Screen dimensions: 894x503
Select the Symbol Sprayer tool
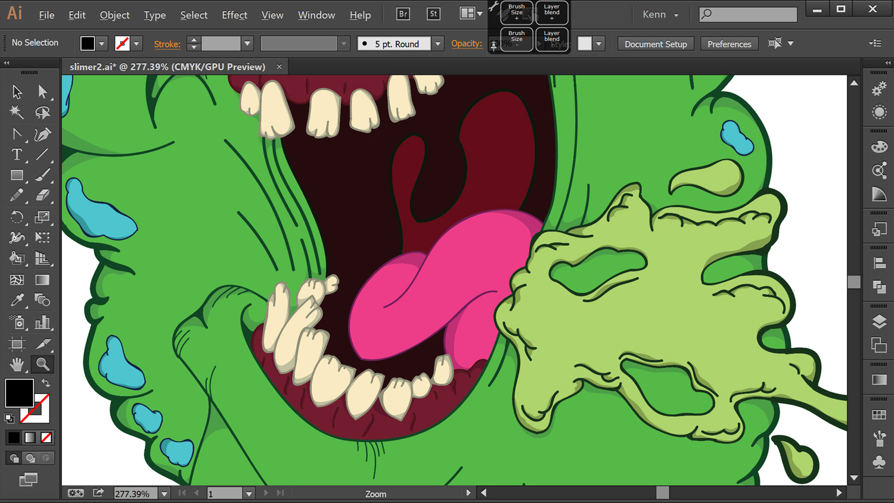17,322
